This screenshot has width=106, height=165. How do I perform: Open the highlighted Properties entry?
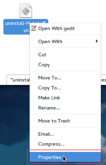point(65,157)
